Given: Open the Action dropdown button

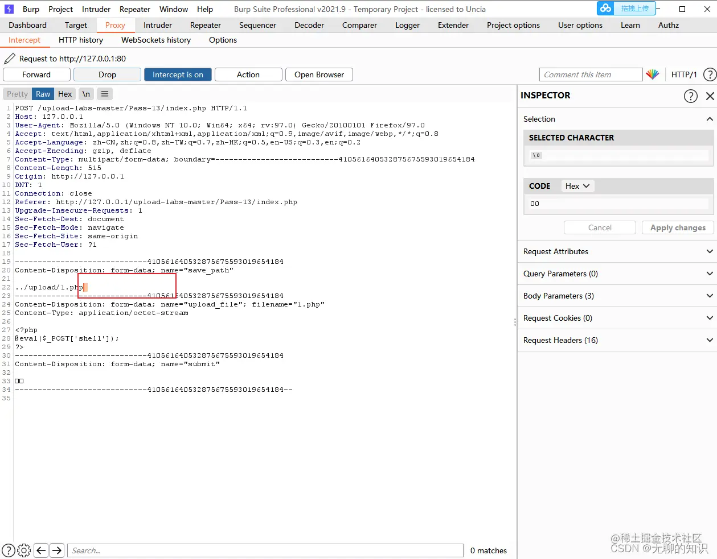Looking at the screenshot, I should [248, 74].
